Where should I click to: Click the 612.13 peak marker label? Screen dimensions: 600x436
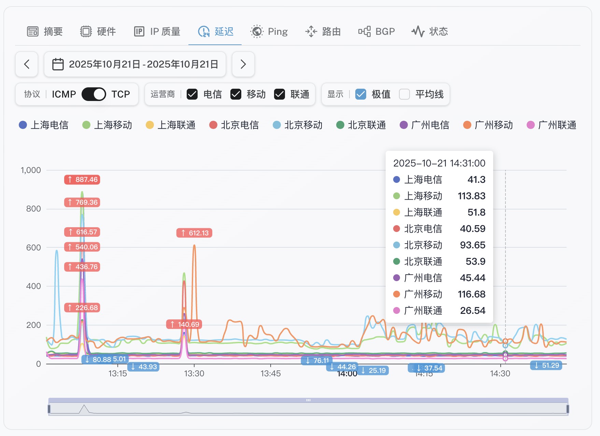(x=194, y=233)
